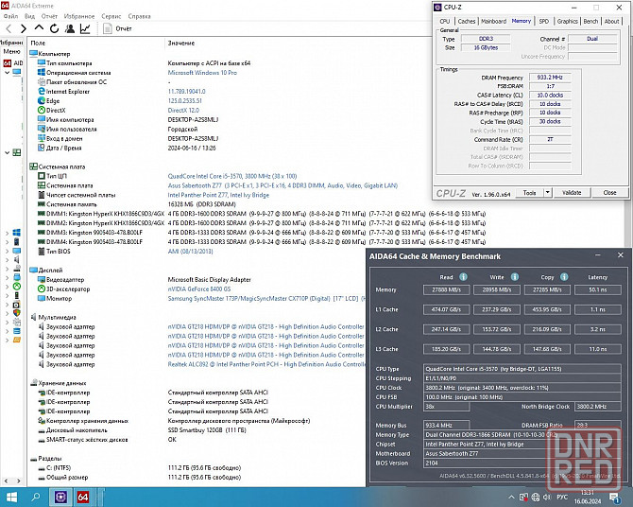The width and height of the screenshot is (633, 507).
Task: Select the Security shield node in sidebar tree
Action: click(17, 313)
